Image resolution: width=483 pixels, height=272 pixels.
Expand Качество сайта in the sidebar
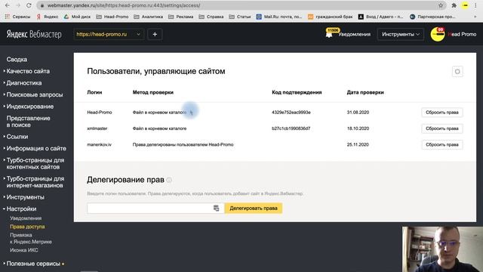pyautogui.click(x=28, y=71)
